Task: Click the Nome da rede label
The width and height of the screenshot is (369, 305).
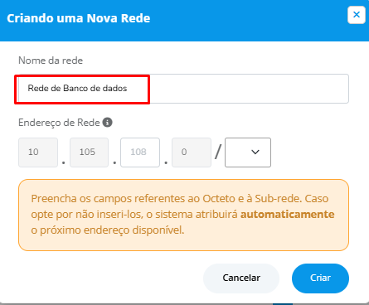Action: coord(51,61)
